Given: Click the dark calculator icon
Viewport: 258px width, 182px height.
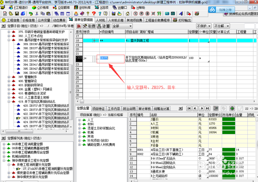Looking at the screenshot, I should click(173, 14).
